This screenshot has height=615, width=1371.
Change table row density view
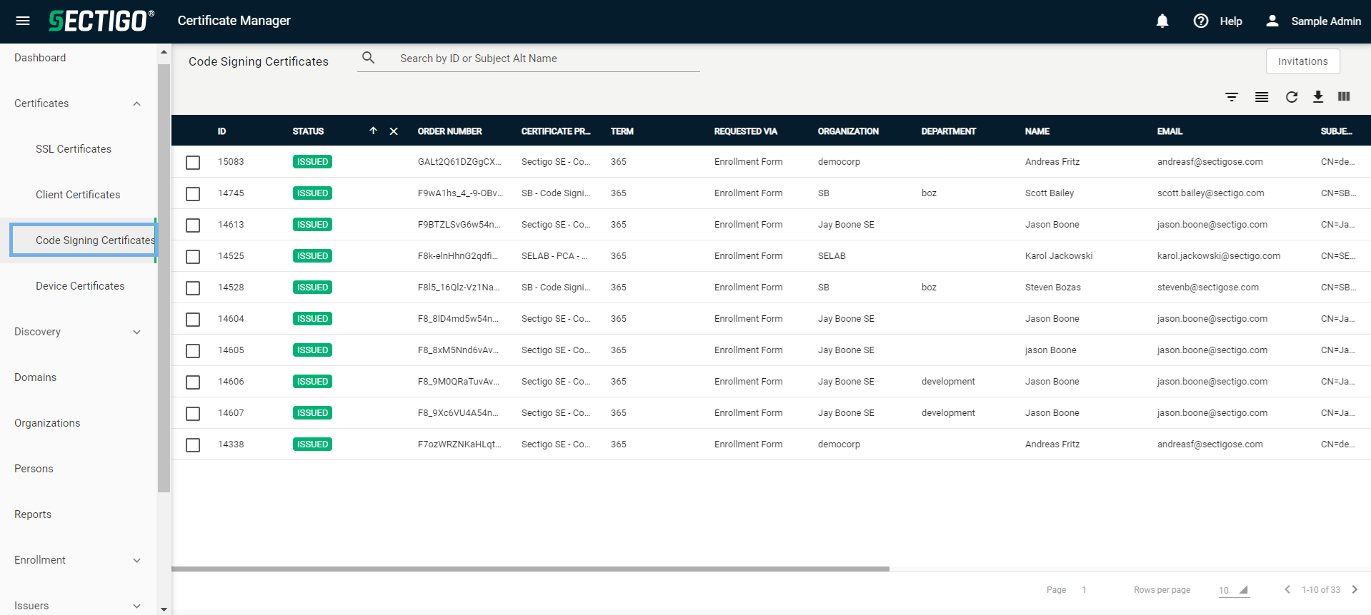pos(1262,97)
